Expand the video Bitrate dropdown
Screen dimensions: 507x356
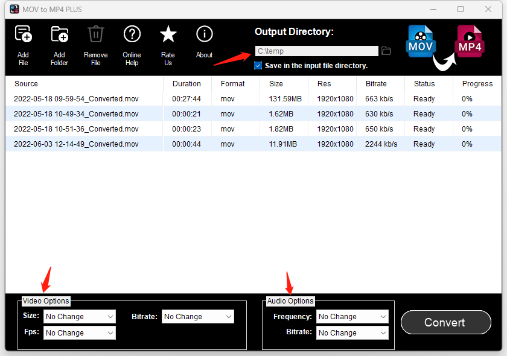(197, 316)
